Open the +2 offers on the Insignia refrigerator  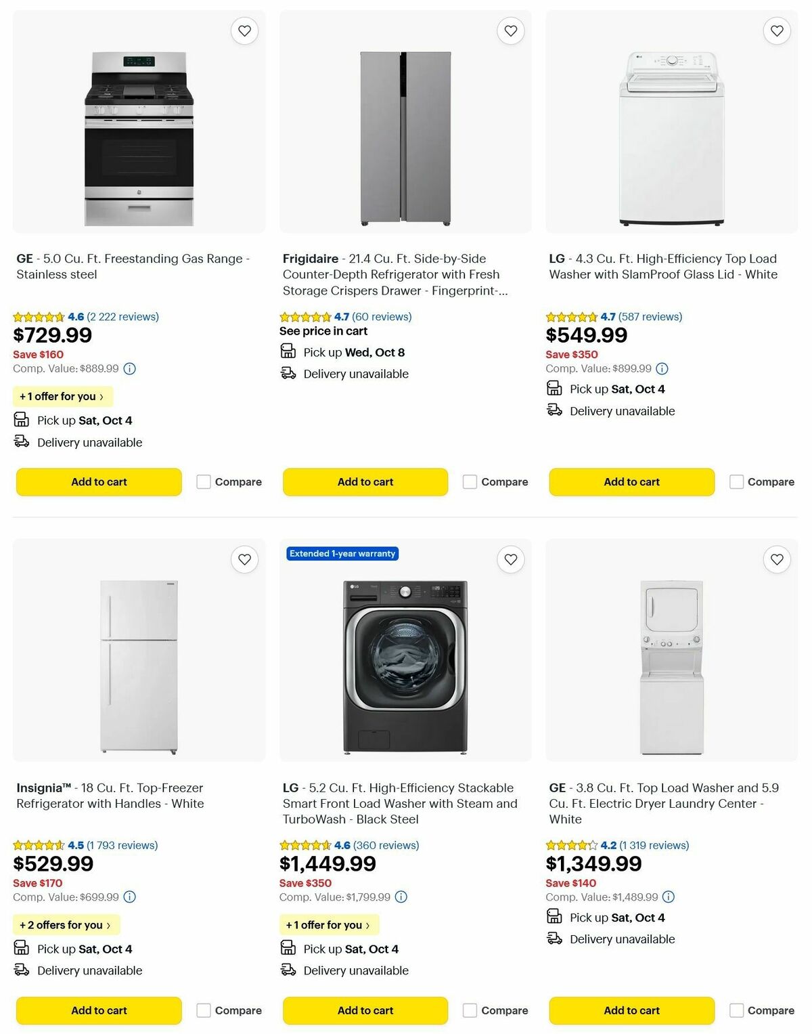pyautogui.click(x=66, y=924)
